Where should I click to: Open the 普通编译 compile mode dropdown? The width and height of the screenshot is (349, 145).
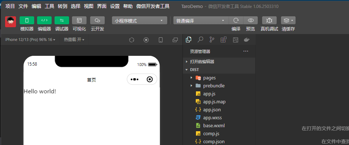[201, 21]
